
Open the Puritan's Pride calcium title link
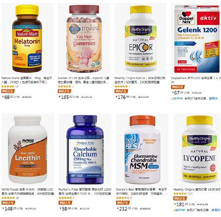tap(85, 191)
